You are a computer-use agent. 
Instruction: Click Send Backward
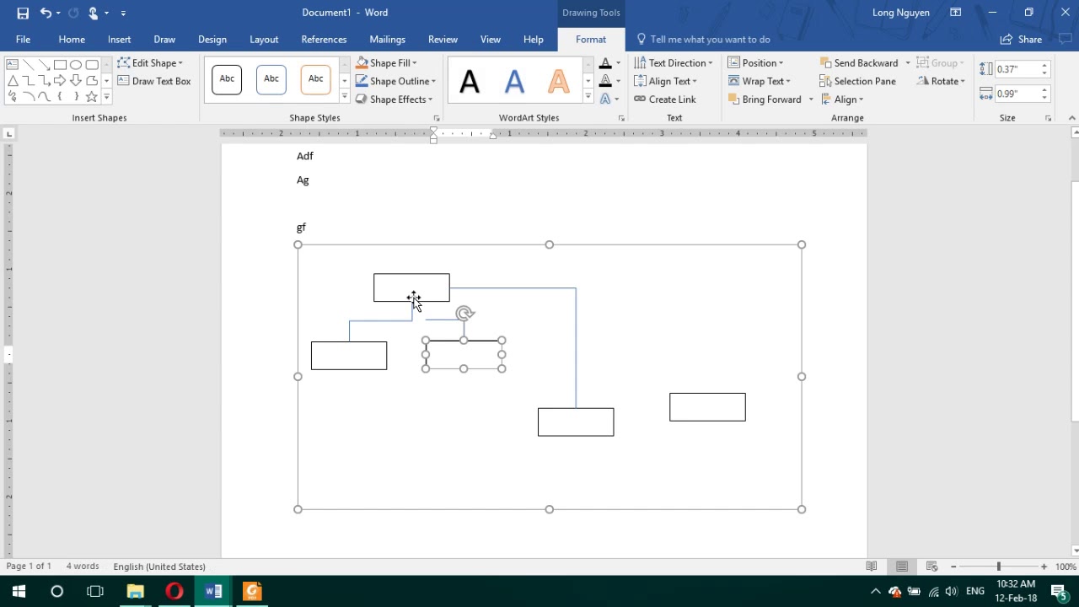858,63
